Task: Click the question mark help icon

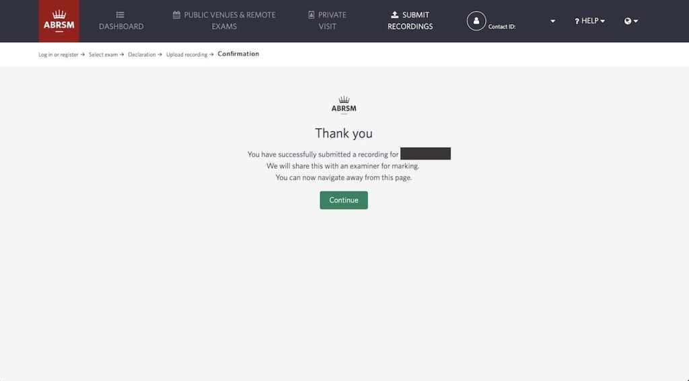Action: tap(577, 21)
